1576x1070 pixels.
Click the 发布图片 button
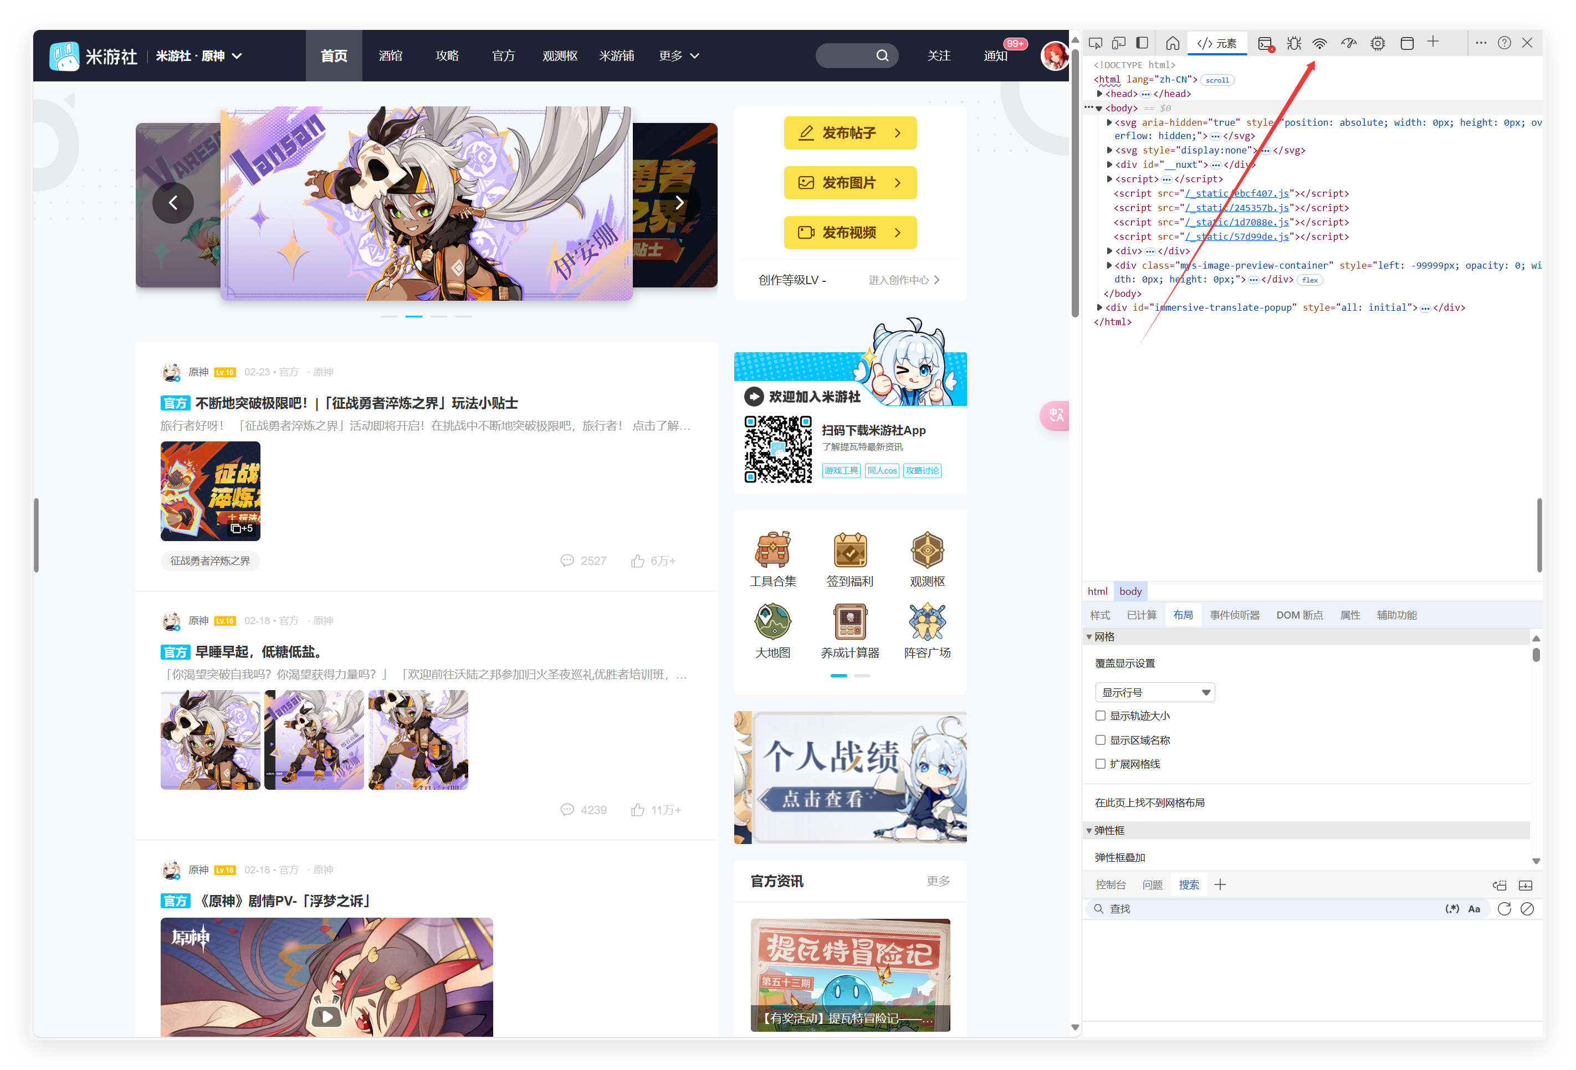click(850, 182)
